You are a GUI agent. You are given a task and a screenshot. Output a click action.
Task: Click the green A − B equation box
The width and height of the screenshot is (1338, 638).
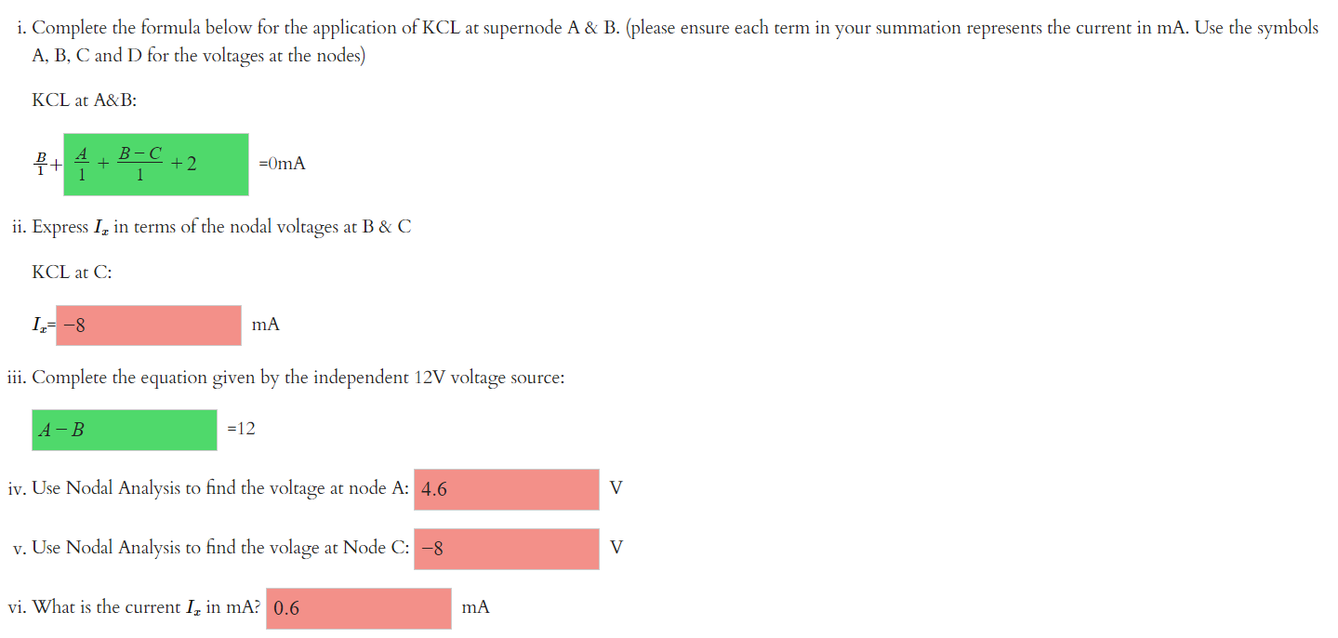coord(124,429)
